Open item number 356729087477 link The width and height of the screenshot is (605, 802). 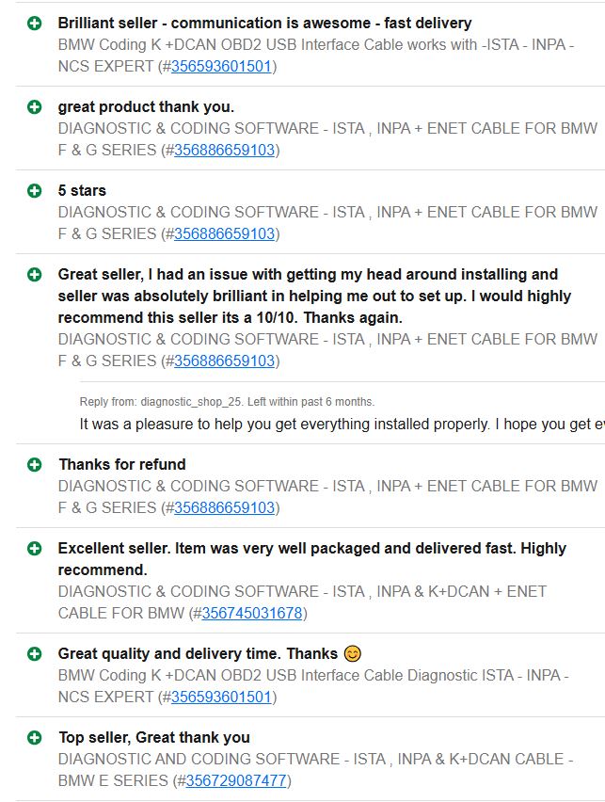click(236, 781)
